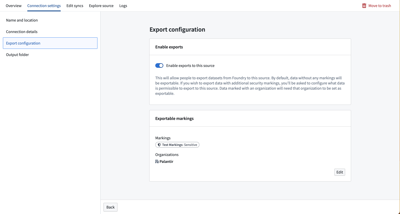Click the Export configuration page heading

pyautogui.click(x=177, y=30)
